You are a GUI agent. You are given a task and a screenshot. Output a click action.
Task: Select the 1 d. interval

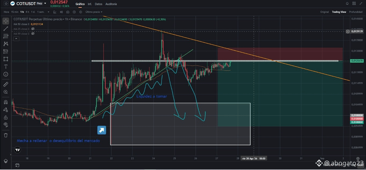33,12
